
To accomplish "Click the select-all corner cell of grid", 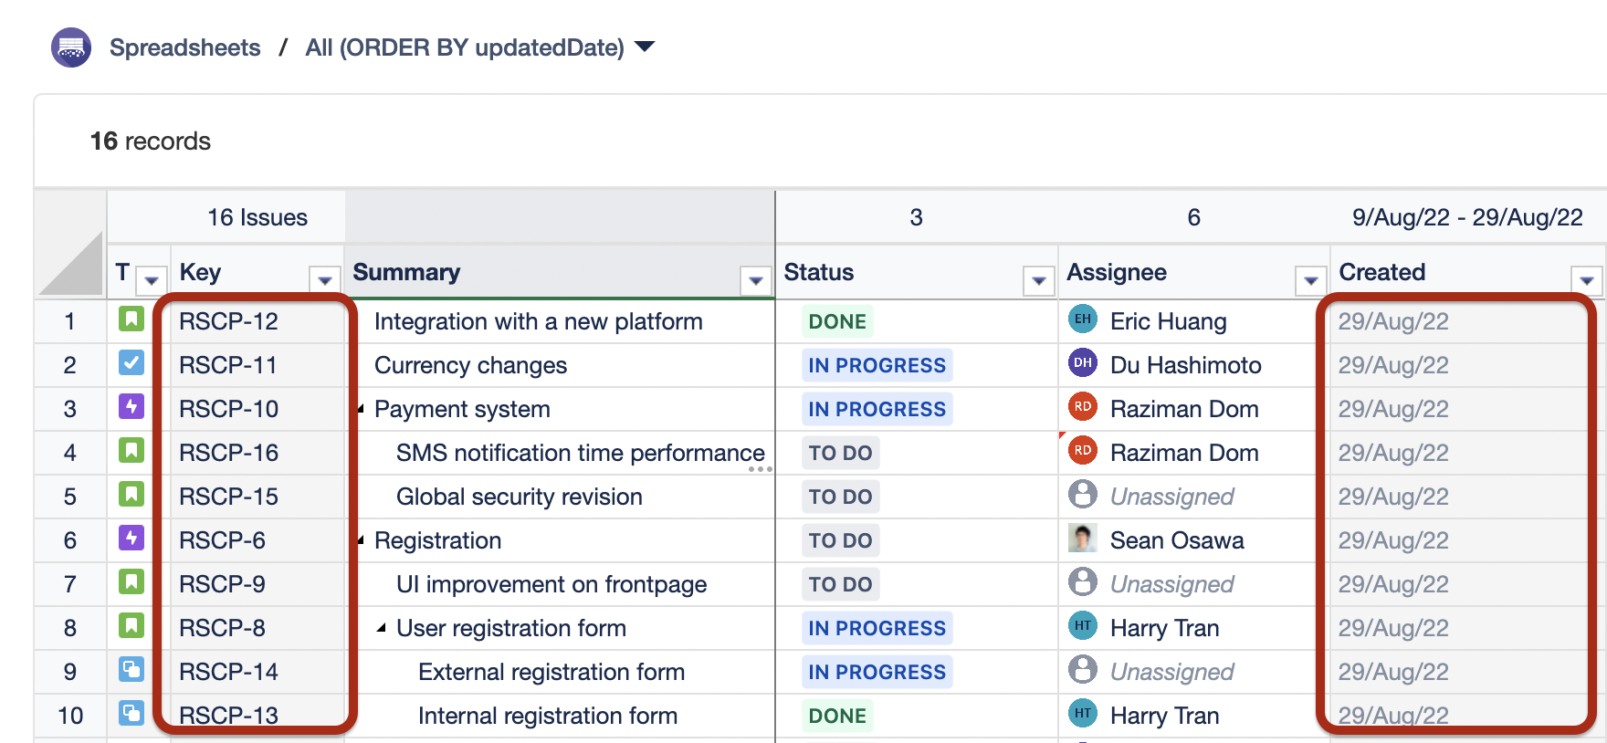I will point(71,265).
